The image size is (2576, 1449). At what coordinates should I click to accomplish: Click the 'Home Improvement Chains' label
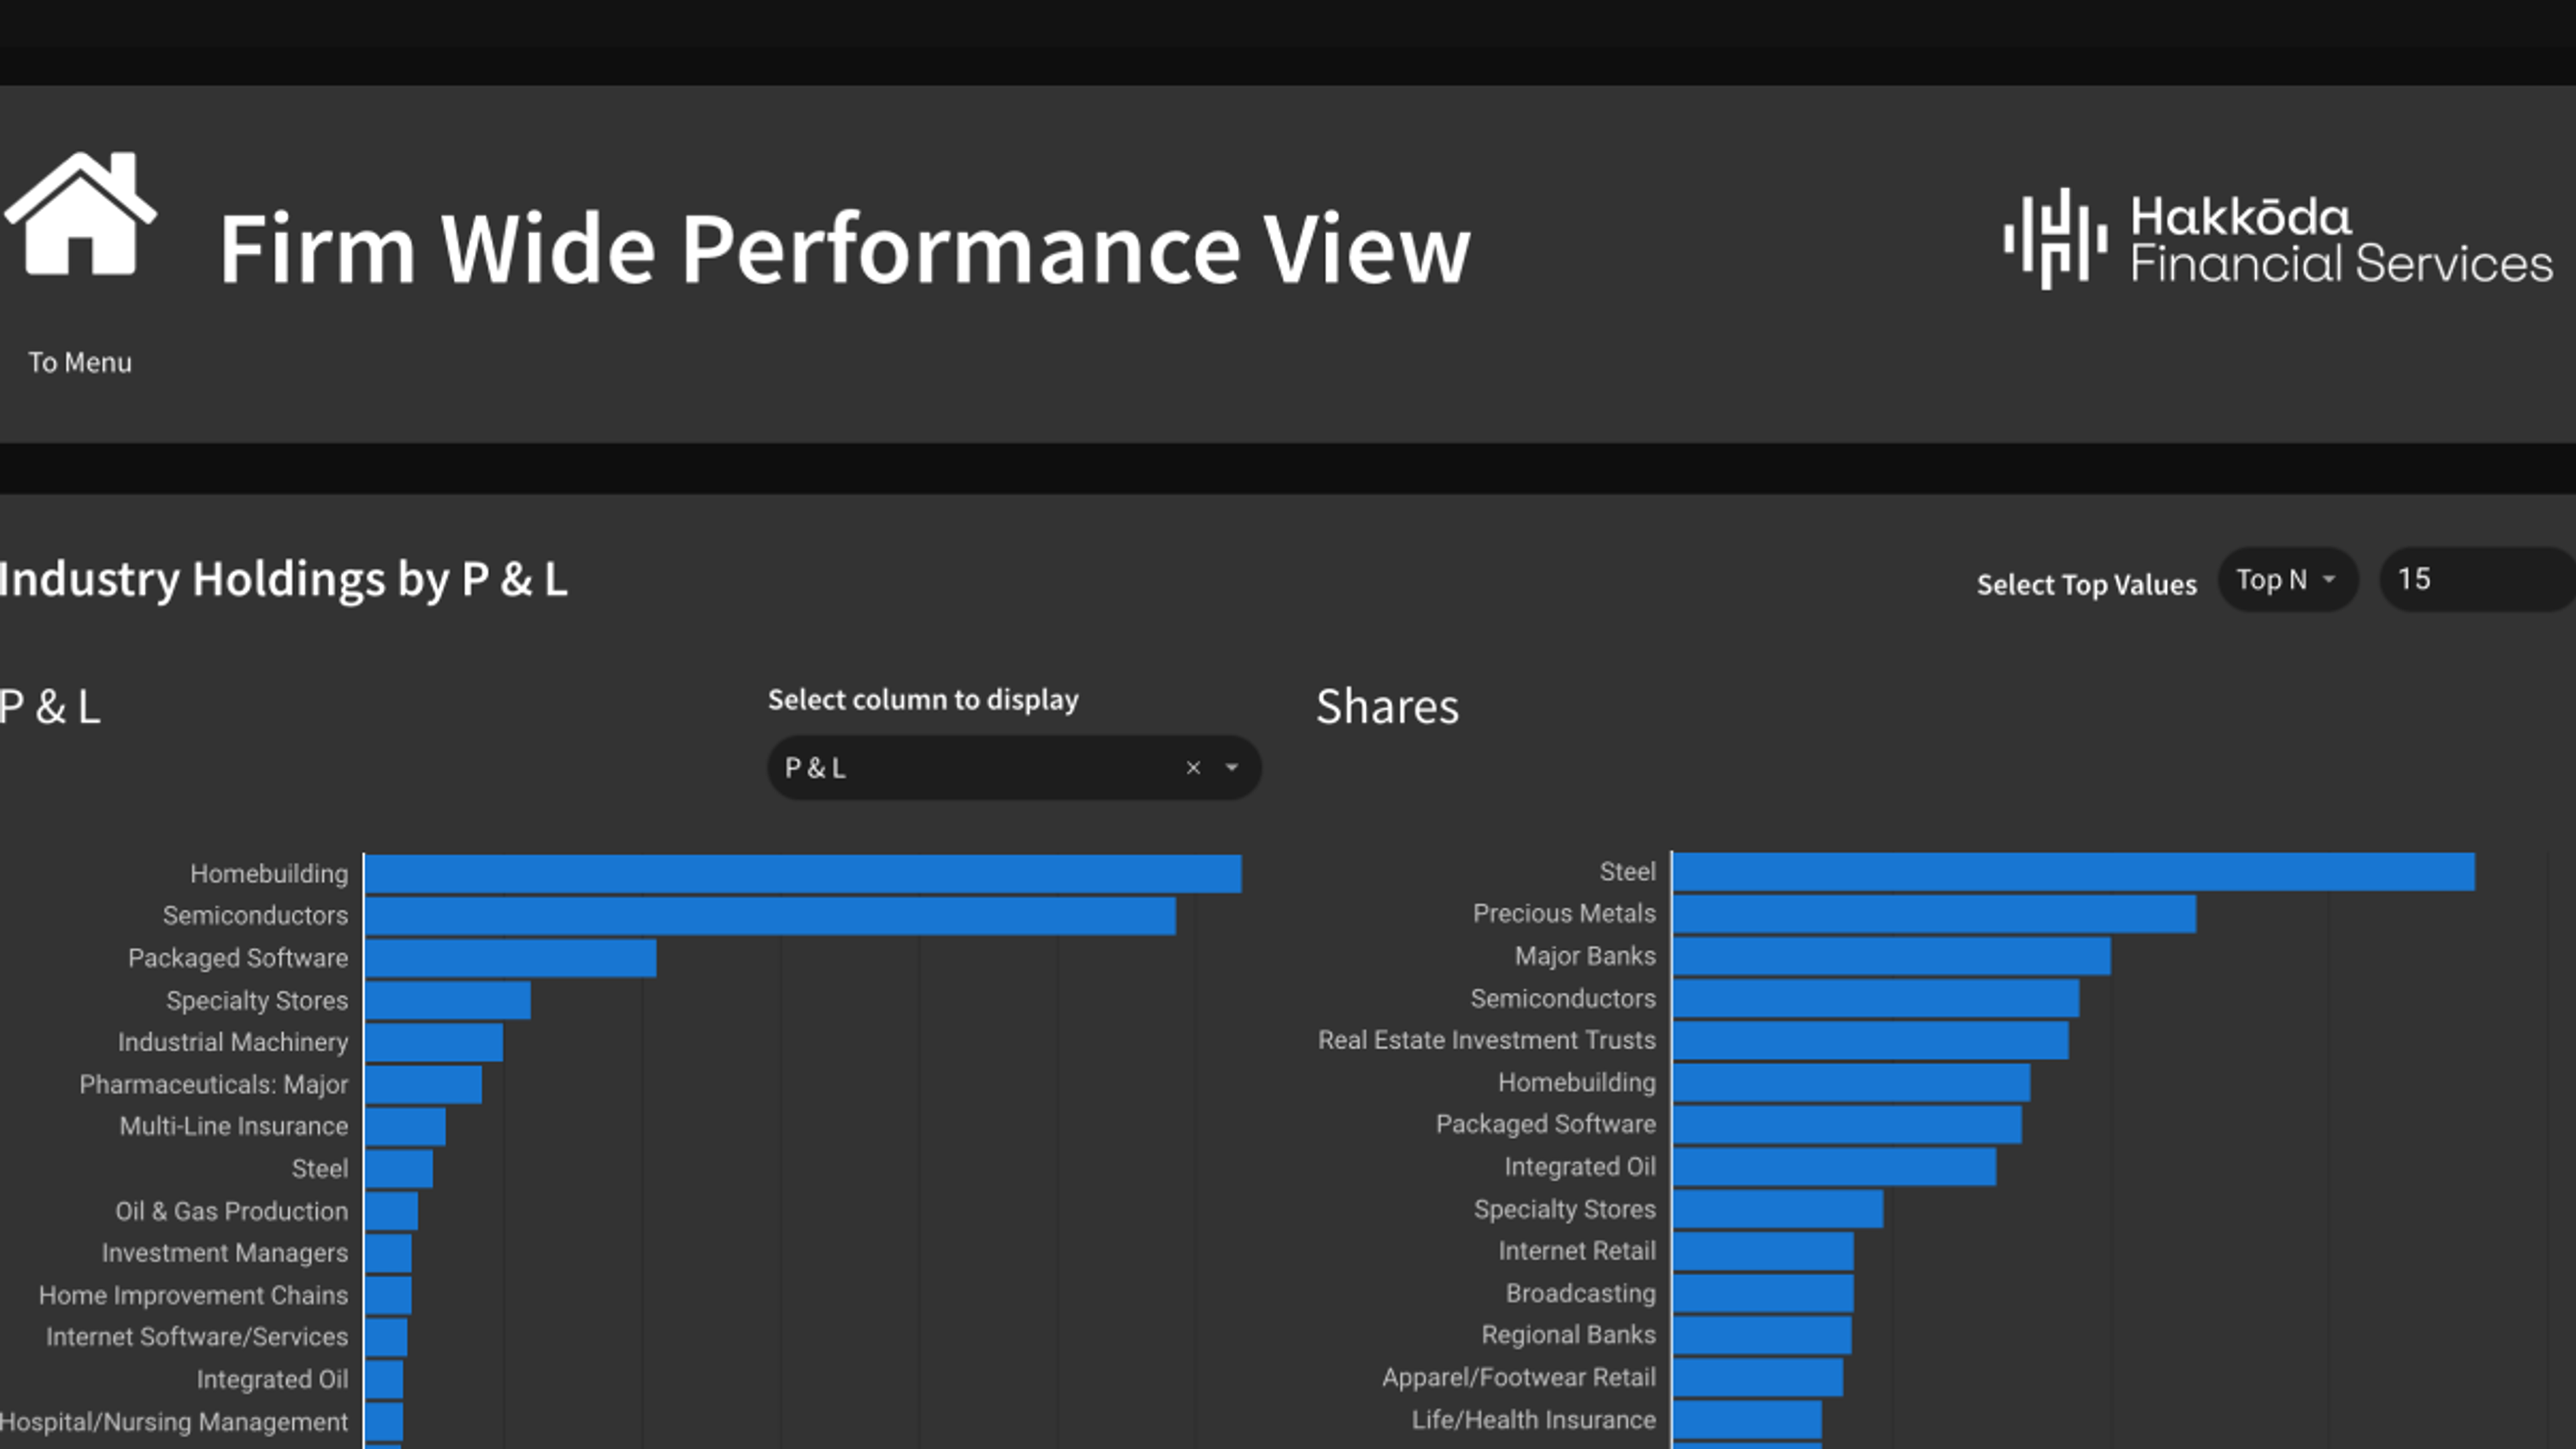194,1295
